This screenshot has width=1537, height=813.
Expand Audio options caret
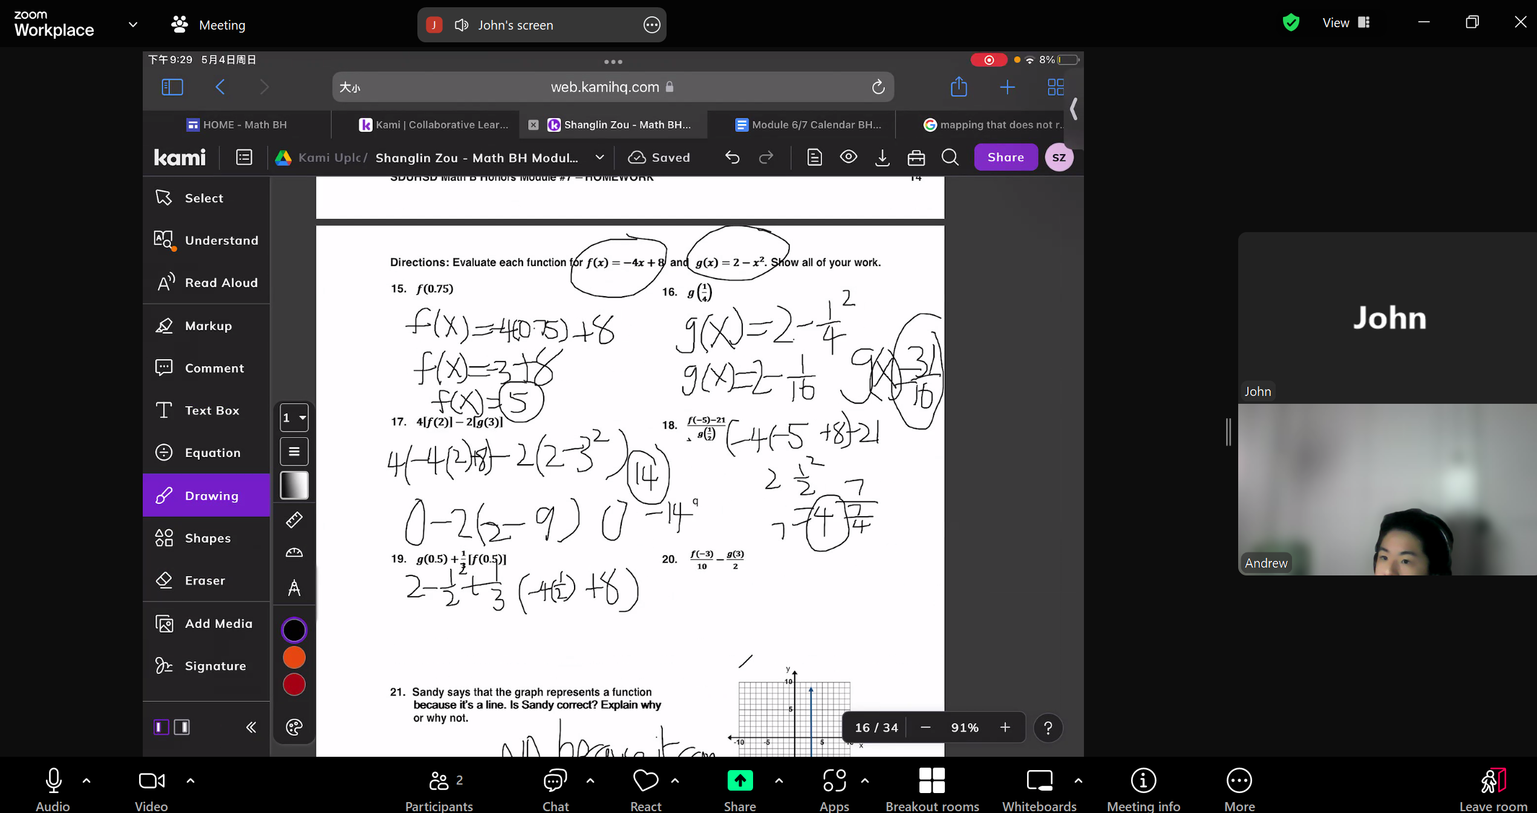click(x=86, y=780)
